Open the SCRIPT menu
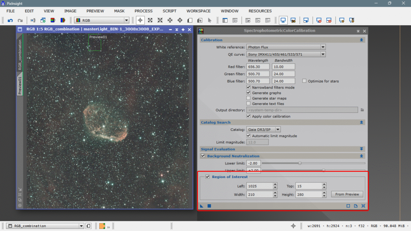Screen dimensions: 411x231 [169, 11]
